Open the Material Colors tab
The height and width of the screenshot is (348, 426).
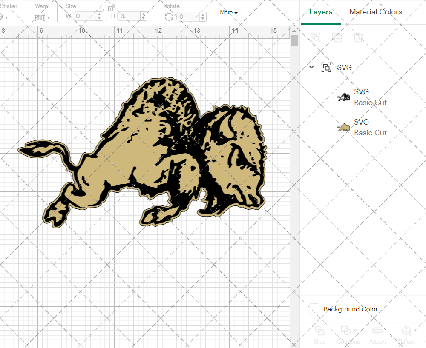click(375, 12)
